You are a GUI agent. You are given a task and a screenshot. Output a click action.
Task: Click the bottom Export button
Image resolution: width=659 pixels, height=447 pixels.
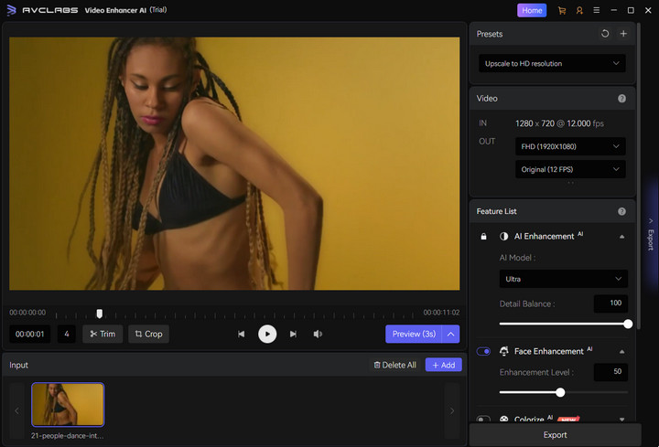(x=555, y=435)
